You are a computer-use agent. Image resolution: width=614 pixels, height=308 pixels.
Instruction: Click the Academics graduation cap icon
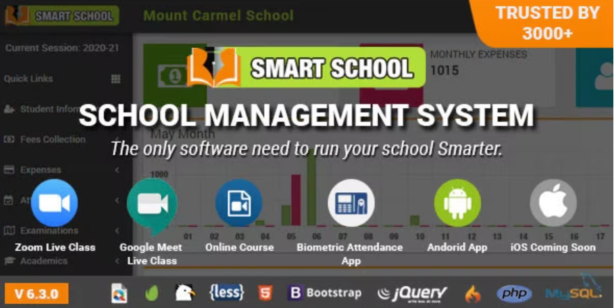point(9,261)
